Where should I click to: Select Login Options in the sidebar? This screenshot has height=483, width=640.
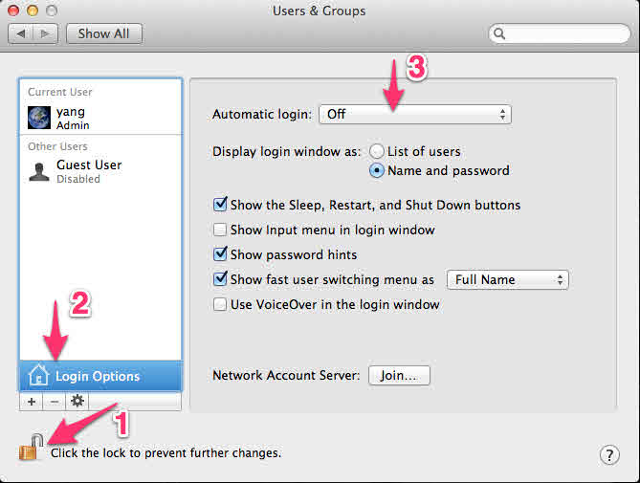pos(100,376)
